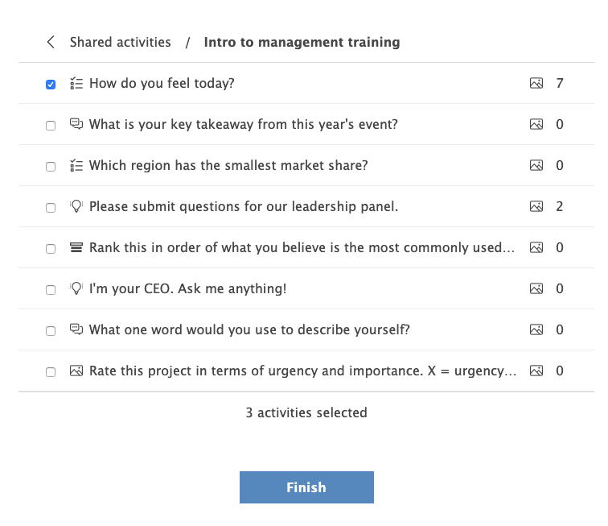Tick checkbox for 'What one word' activity
Screen dimensions: 608x526
(x=51, y=330)
